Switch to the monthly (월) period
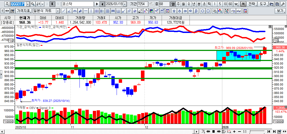 click(183, 4)
